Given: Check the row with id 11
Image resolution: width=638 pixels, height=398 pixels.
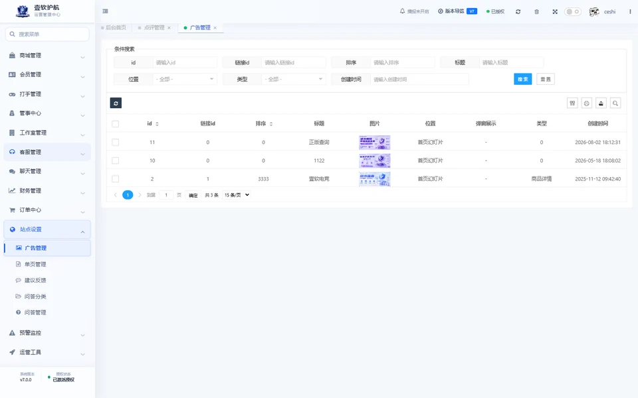Looking at the screenshot, I should pos(116,142).
